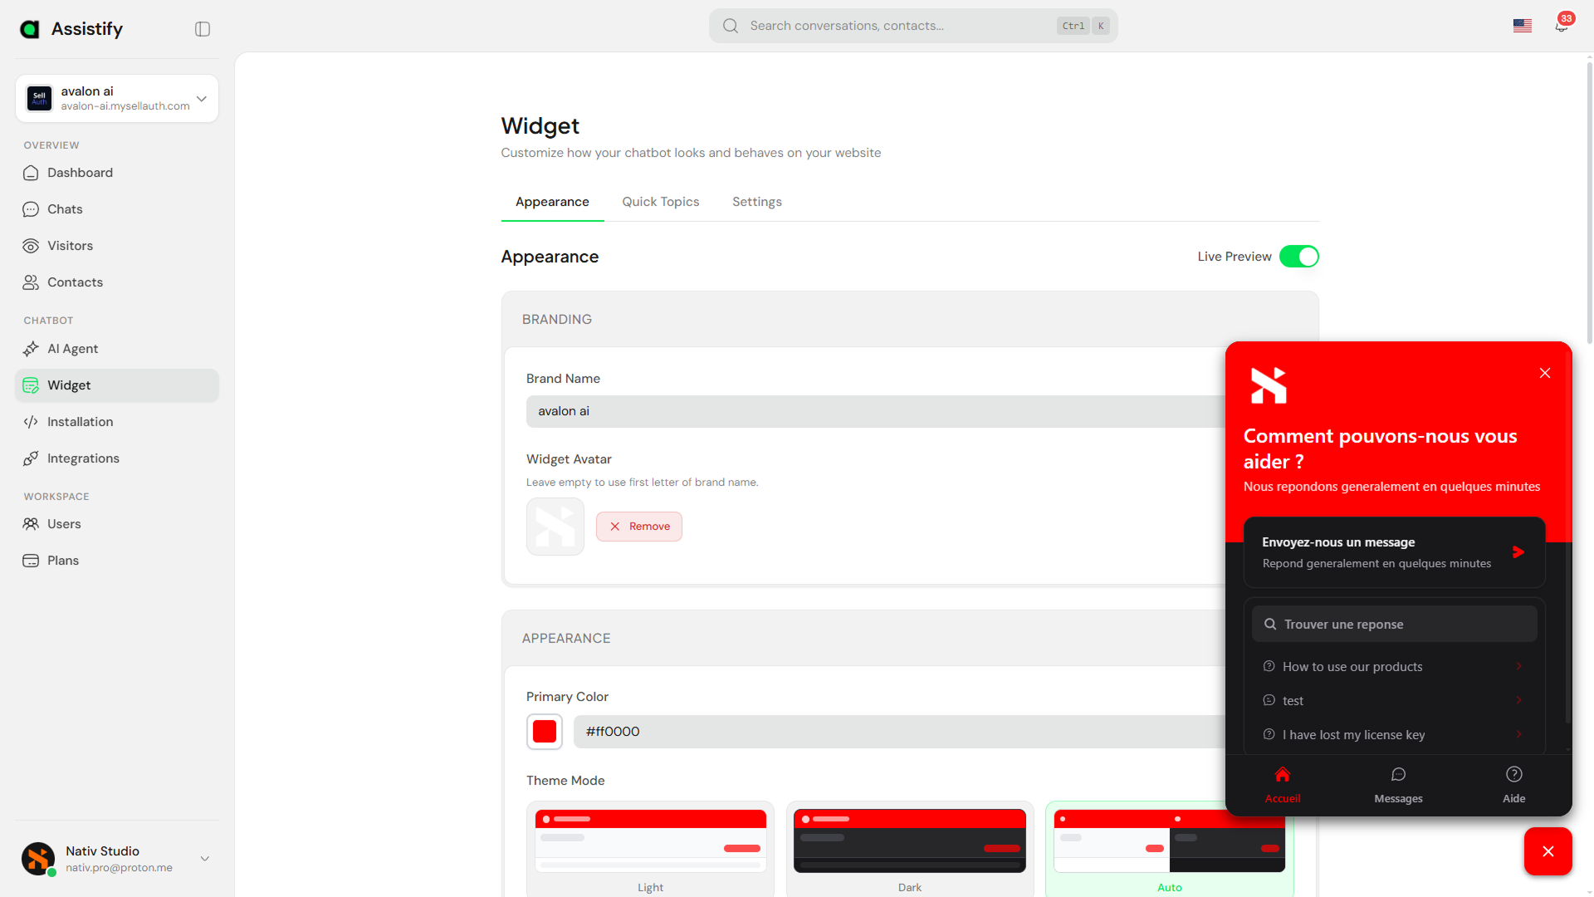Expand the Nativ Studio account menu
Image resolution: width=1594 pixels, height=897 pixels.
tap(204, 858)
